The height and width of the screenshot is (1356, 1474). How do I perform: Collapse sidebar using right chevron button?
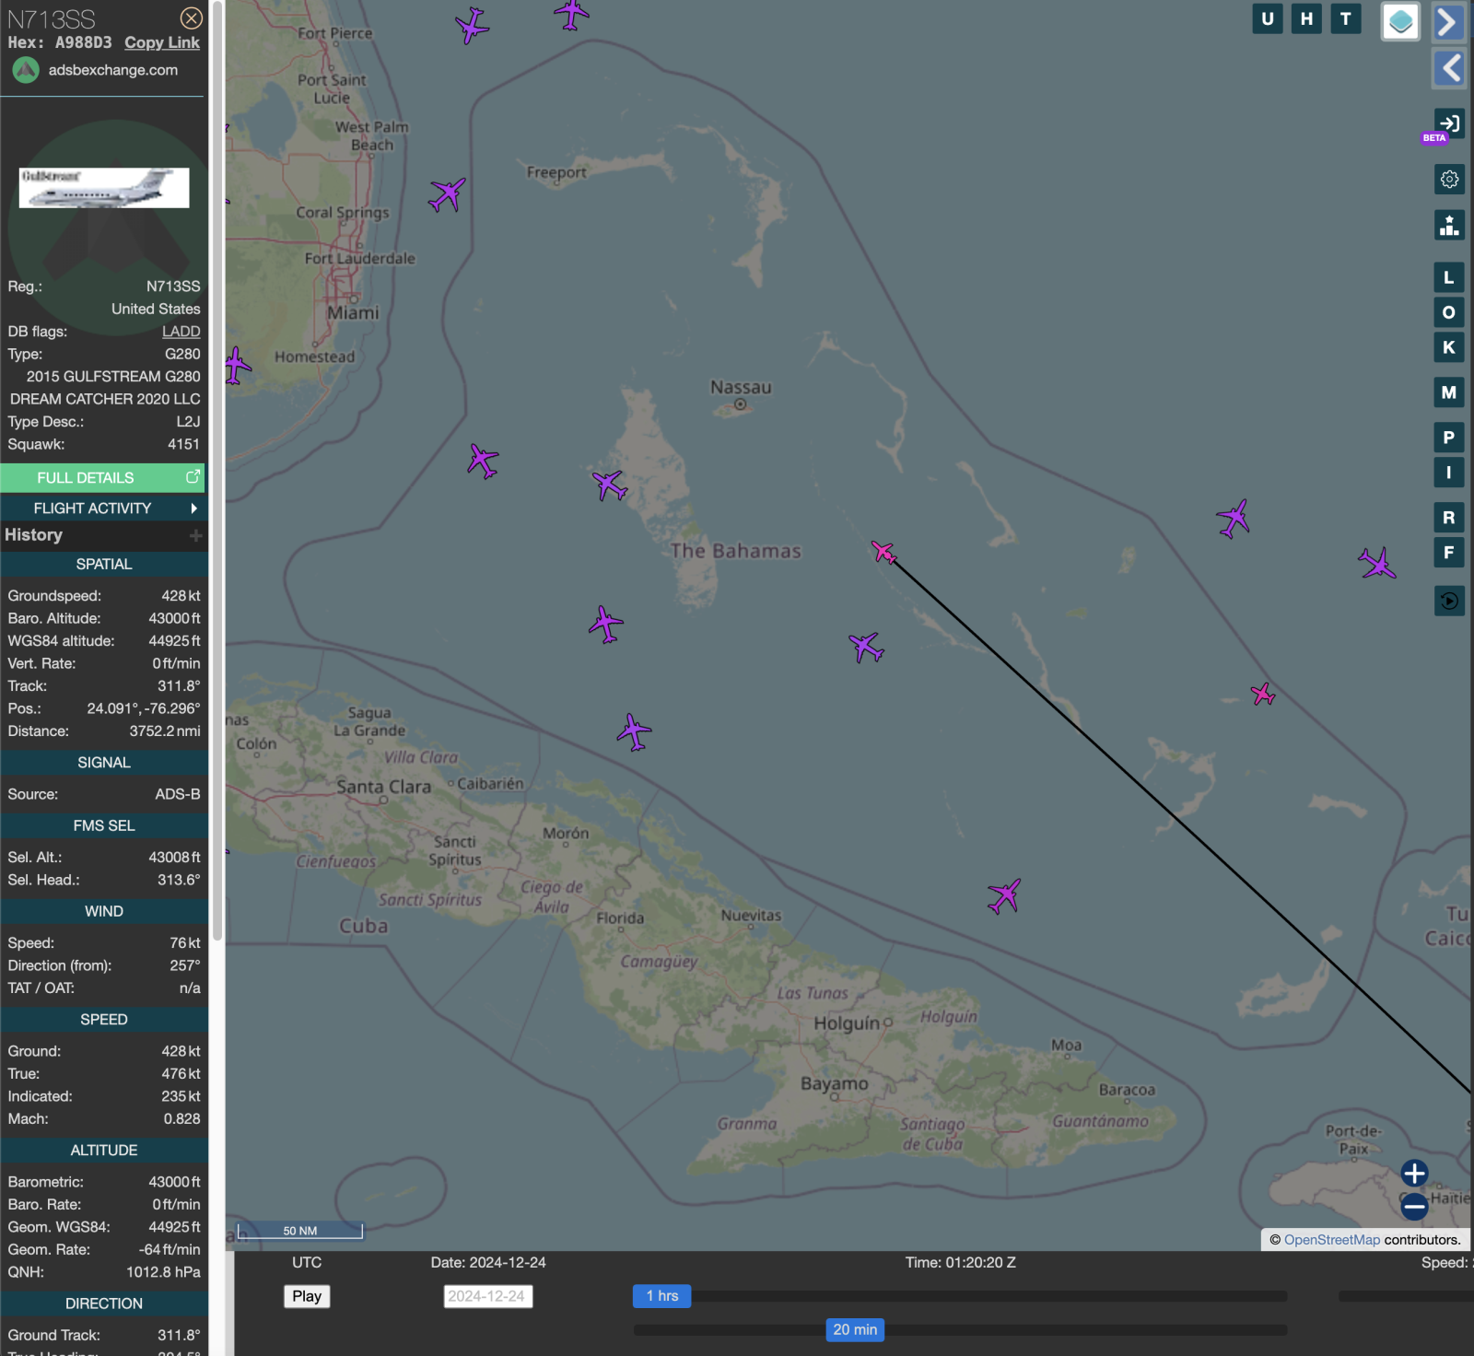(x=1449, y=22)
